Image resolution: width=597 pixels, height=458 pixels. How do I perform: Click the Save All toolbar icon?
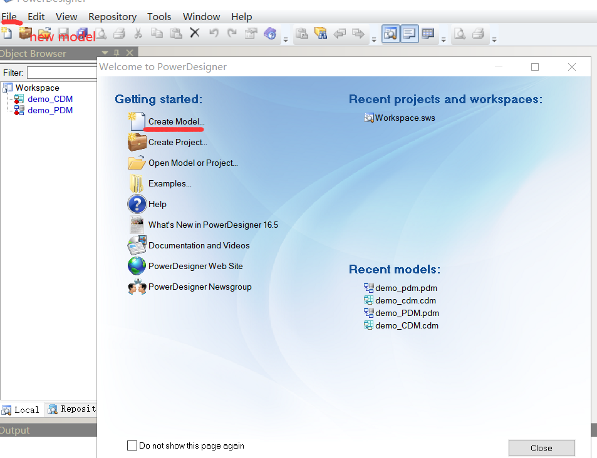pos(81,34)
